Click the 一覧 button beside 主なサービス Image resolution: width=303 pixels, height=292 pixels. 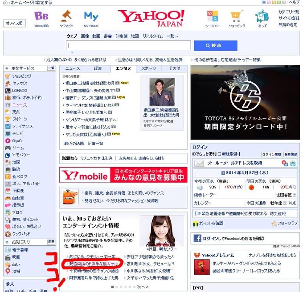tap(51, 68)
